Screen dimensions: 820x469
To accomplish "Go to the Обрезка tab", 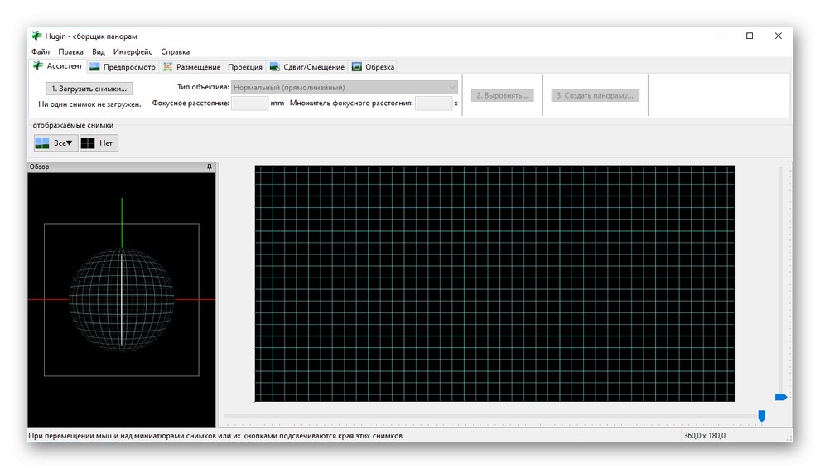I will [373, 67].
